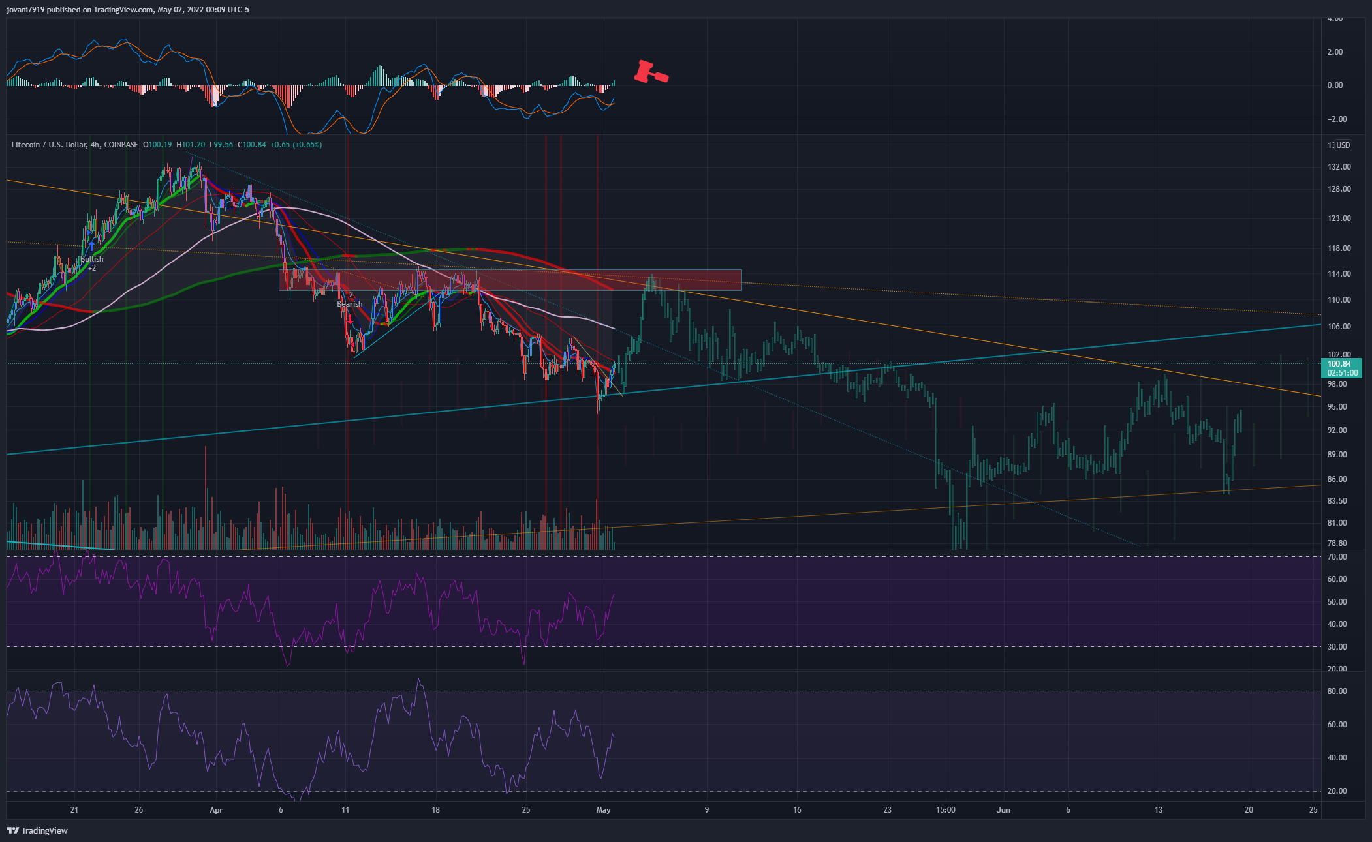
Task: Click price scale label 92.00
Action: [x=1337, y=430]
